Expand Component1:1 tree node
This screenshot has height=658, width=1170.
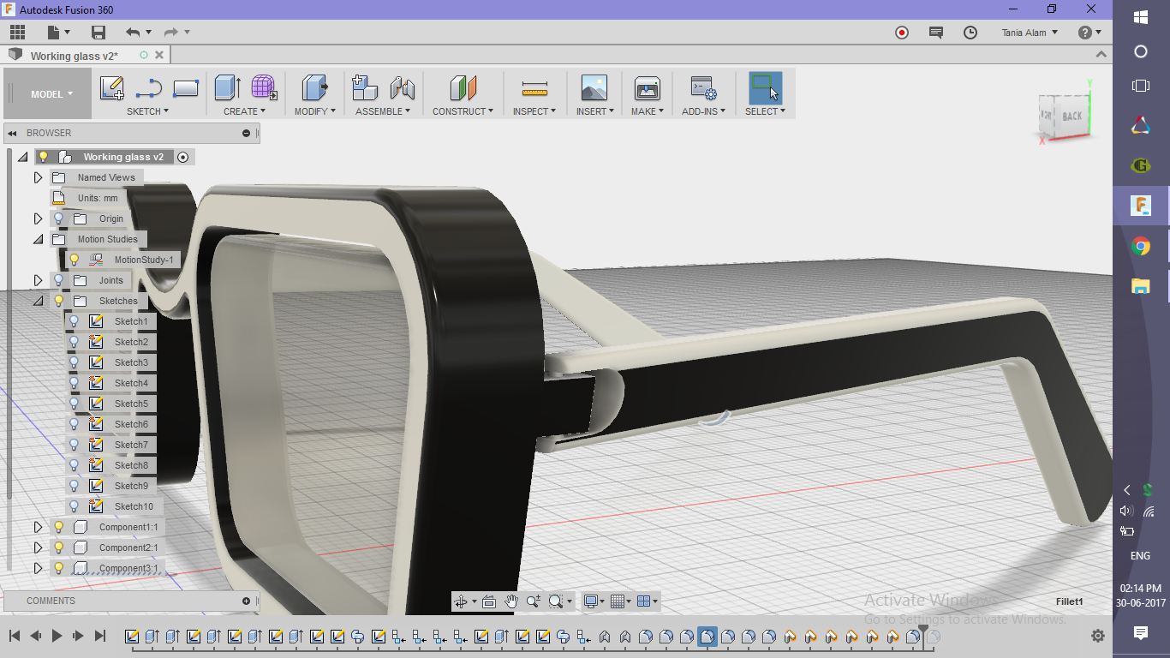38,527
